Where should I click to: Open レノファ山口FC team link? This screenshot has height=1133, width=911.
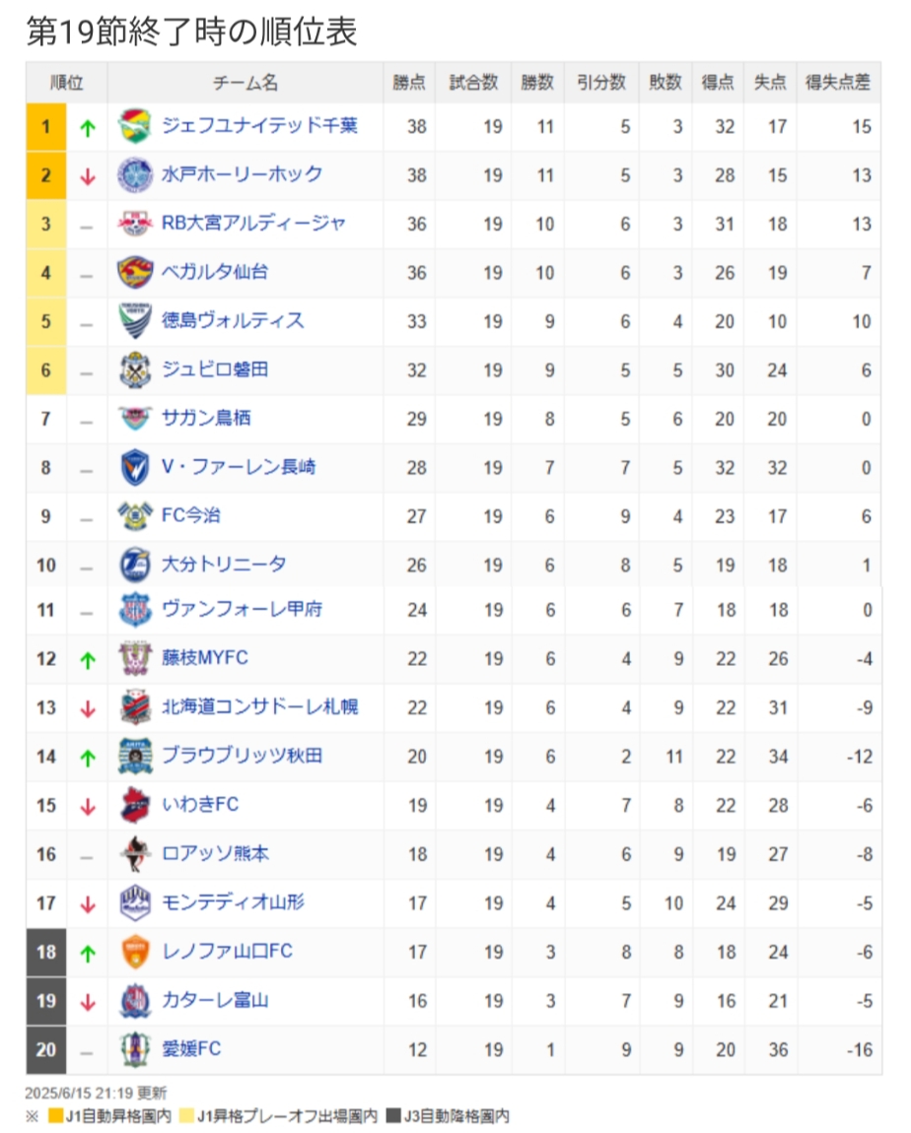227,951
